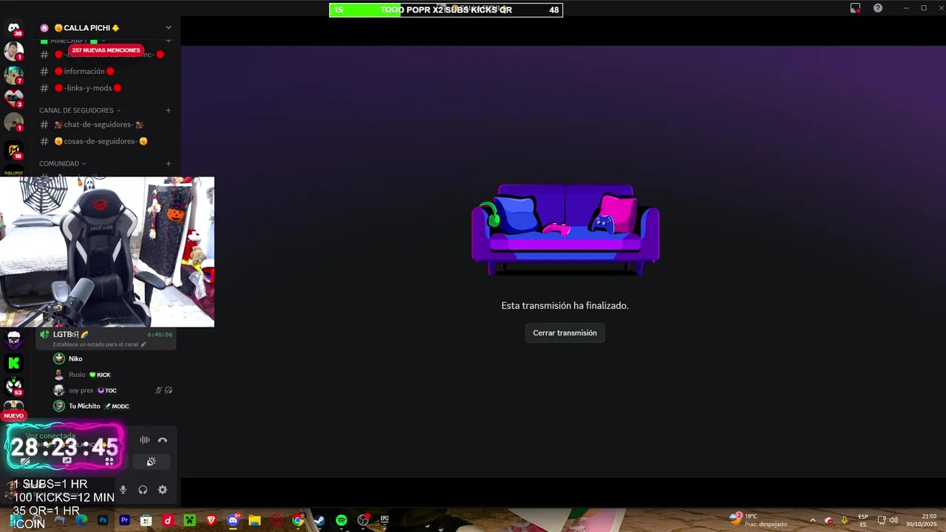Toggle noise suppression waveform icon
Screen dimensions: 946x532
145,440
